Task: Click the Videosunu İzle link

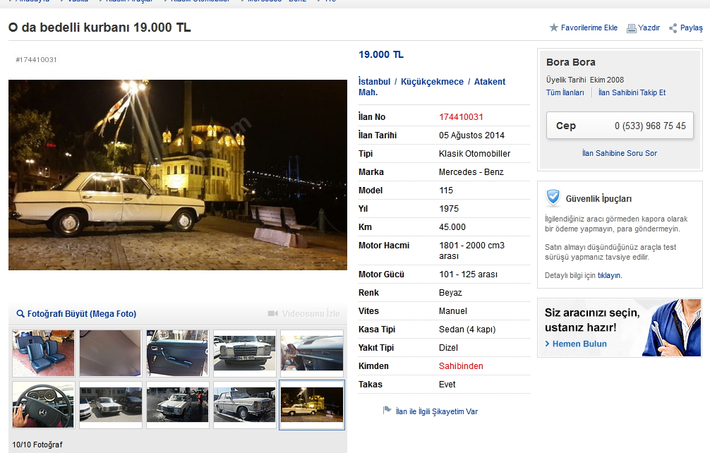Action: tap(311, 313)
